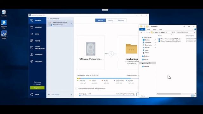The width and height of the screenshot is (203, 114).
Task: Open Home ribbon tab in File Explorer
Action: [x=148, y=29]
